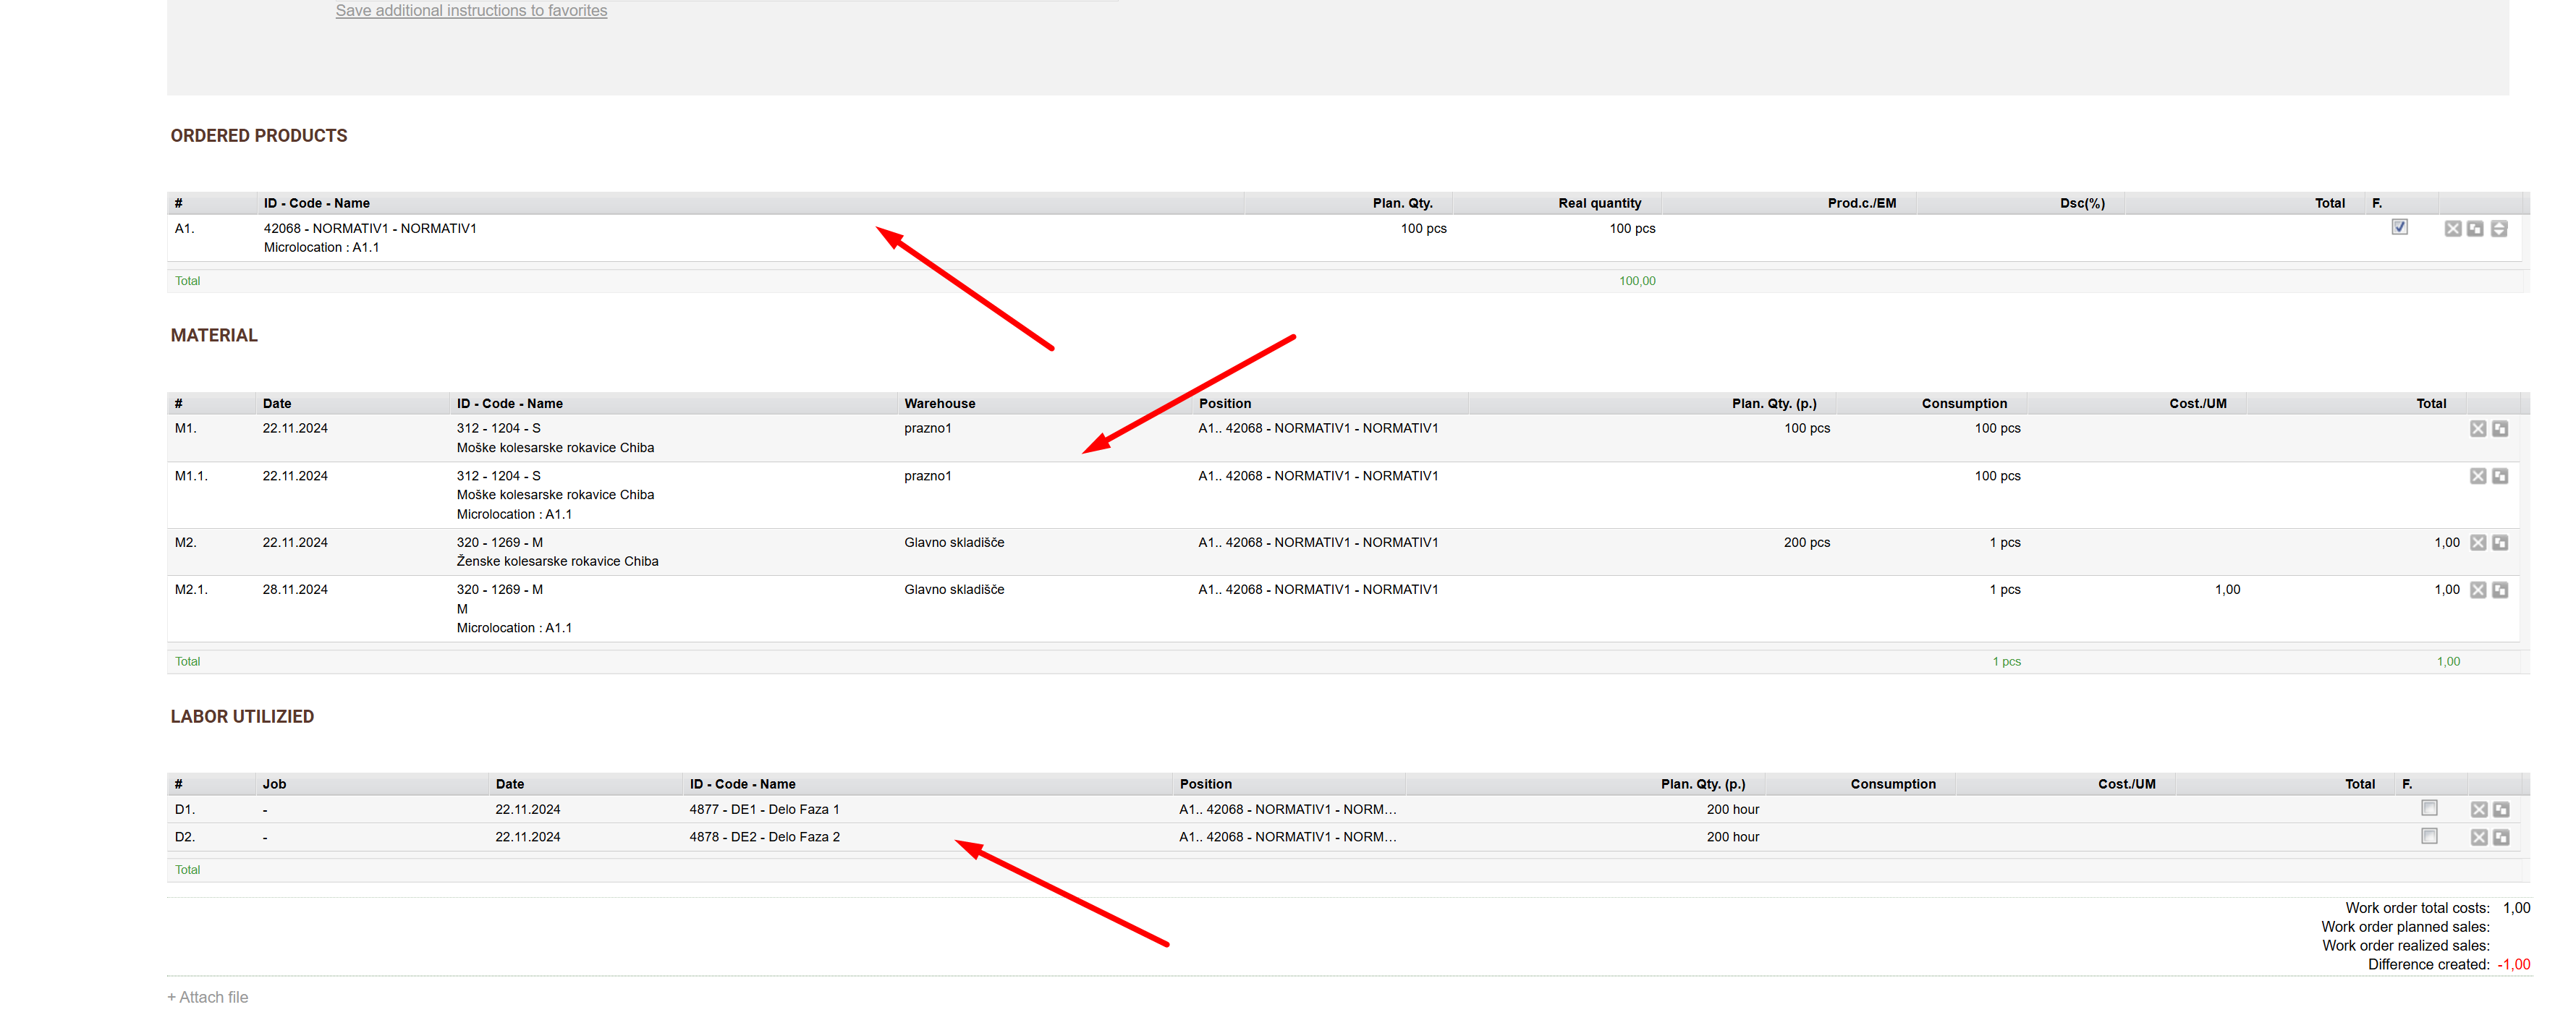Image resolution: width=2576 pixels, height=1015 pixels.
Task: Delete material row M1.1
Action: 2477,477
